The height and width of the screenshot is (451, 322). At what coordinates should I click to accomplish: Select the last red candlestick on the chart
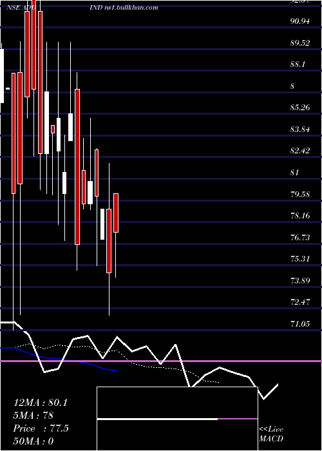point(116,213)
